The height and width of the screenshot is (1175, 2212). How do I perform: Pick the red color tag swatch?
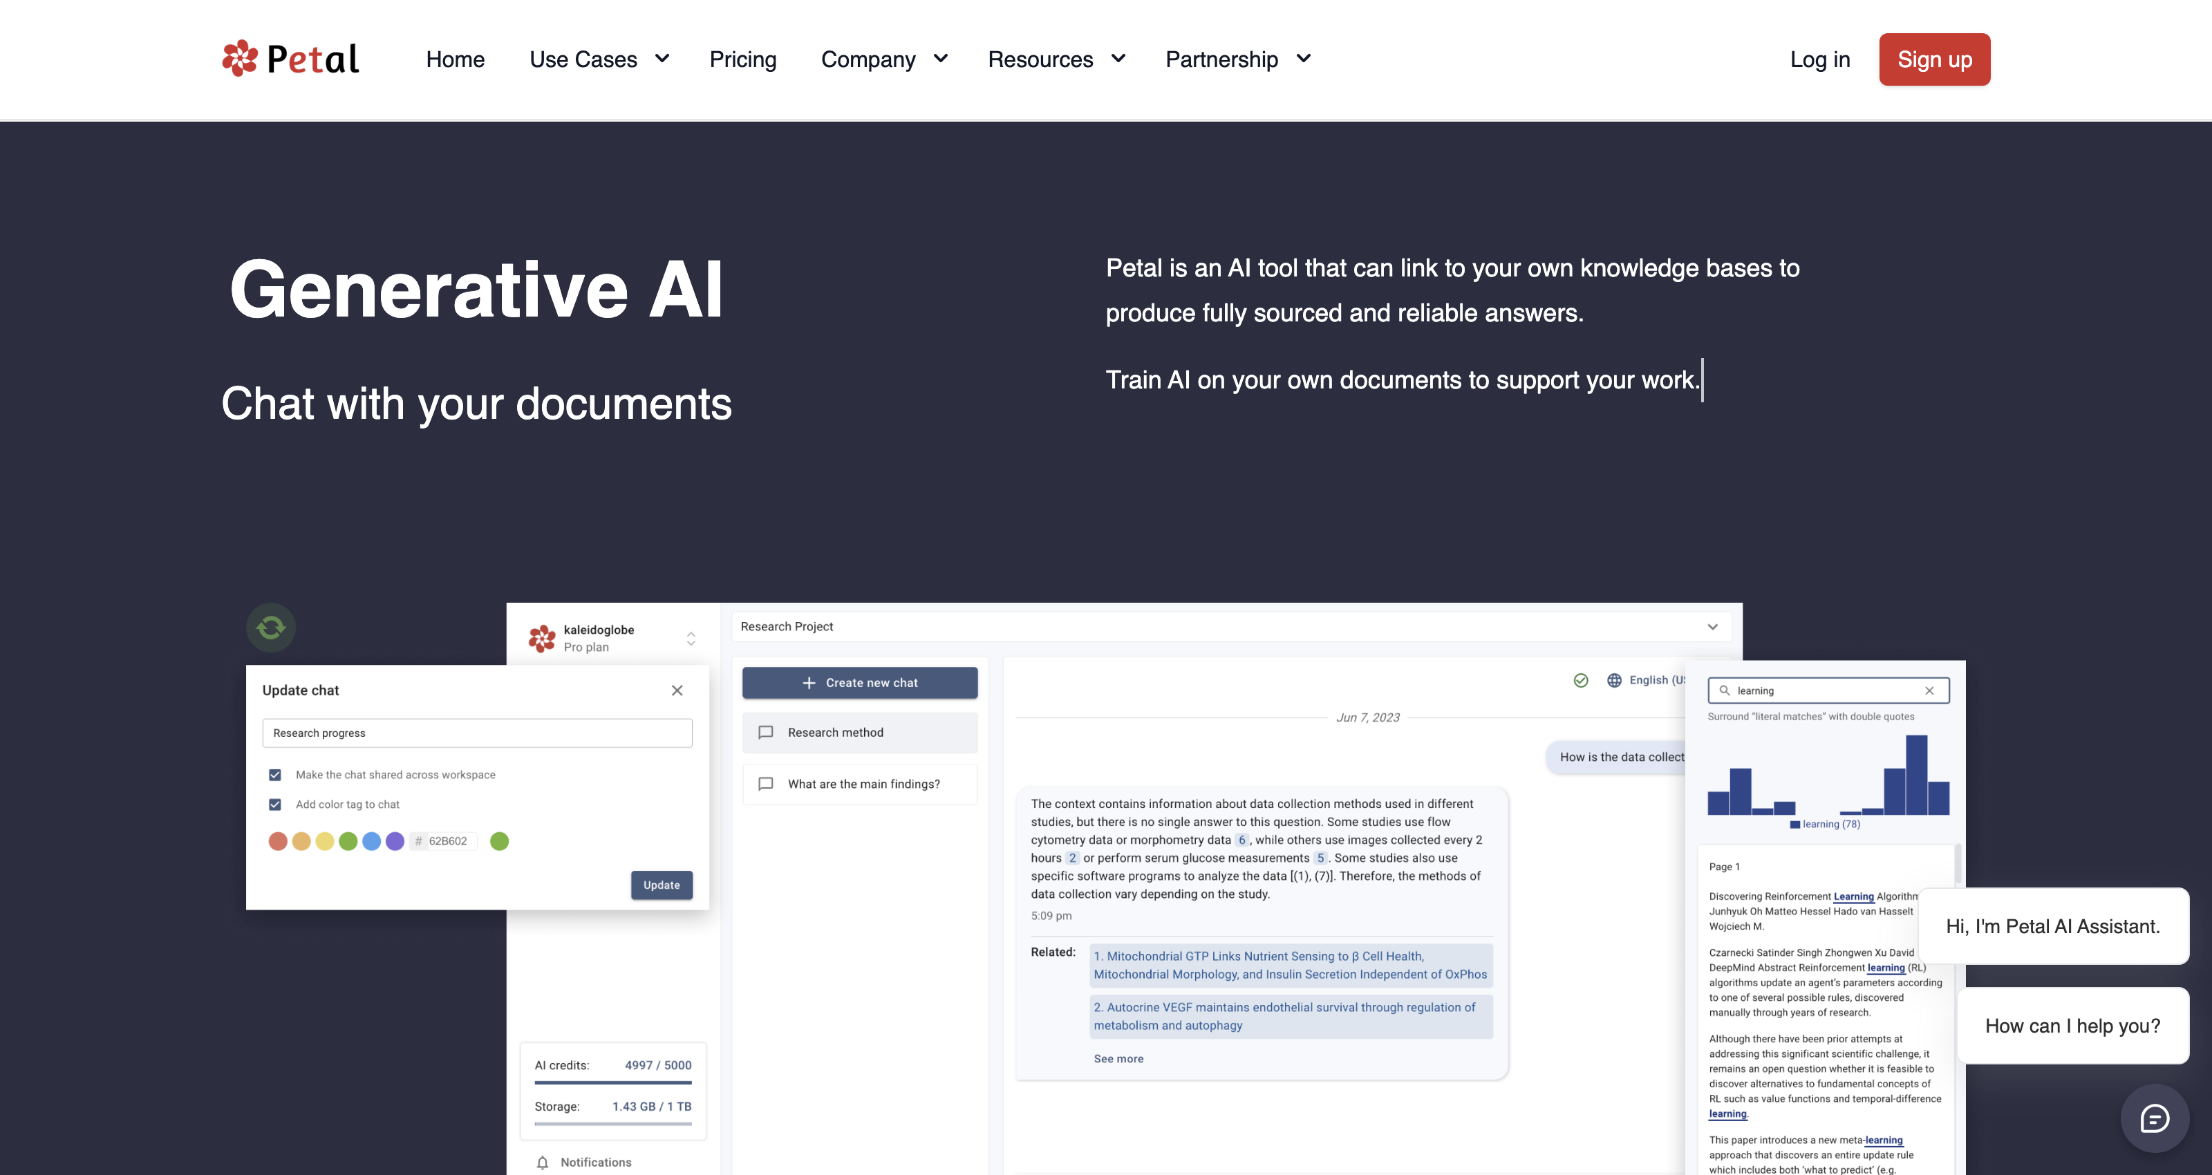point(277,842)
